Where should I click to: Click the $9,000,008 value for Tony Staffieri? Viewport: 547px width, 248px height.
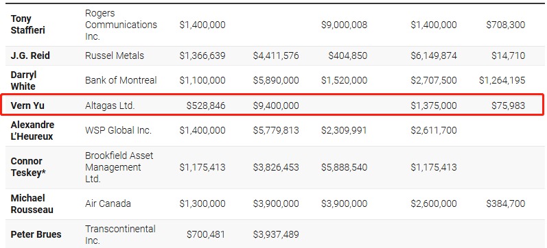345,25
